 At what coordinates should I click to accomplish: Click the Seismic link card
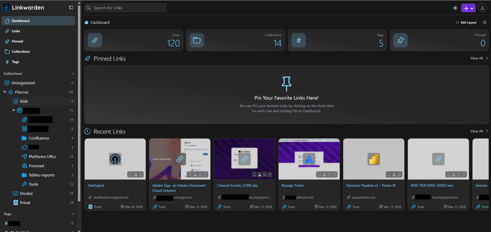tap(480, 174)
